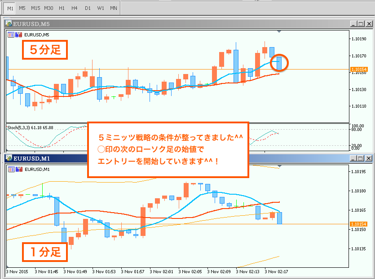The image size is (375, 279).
Task: Open the EURUSD,M5 window system icon
Action: [8, 24]
